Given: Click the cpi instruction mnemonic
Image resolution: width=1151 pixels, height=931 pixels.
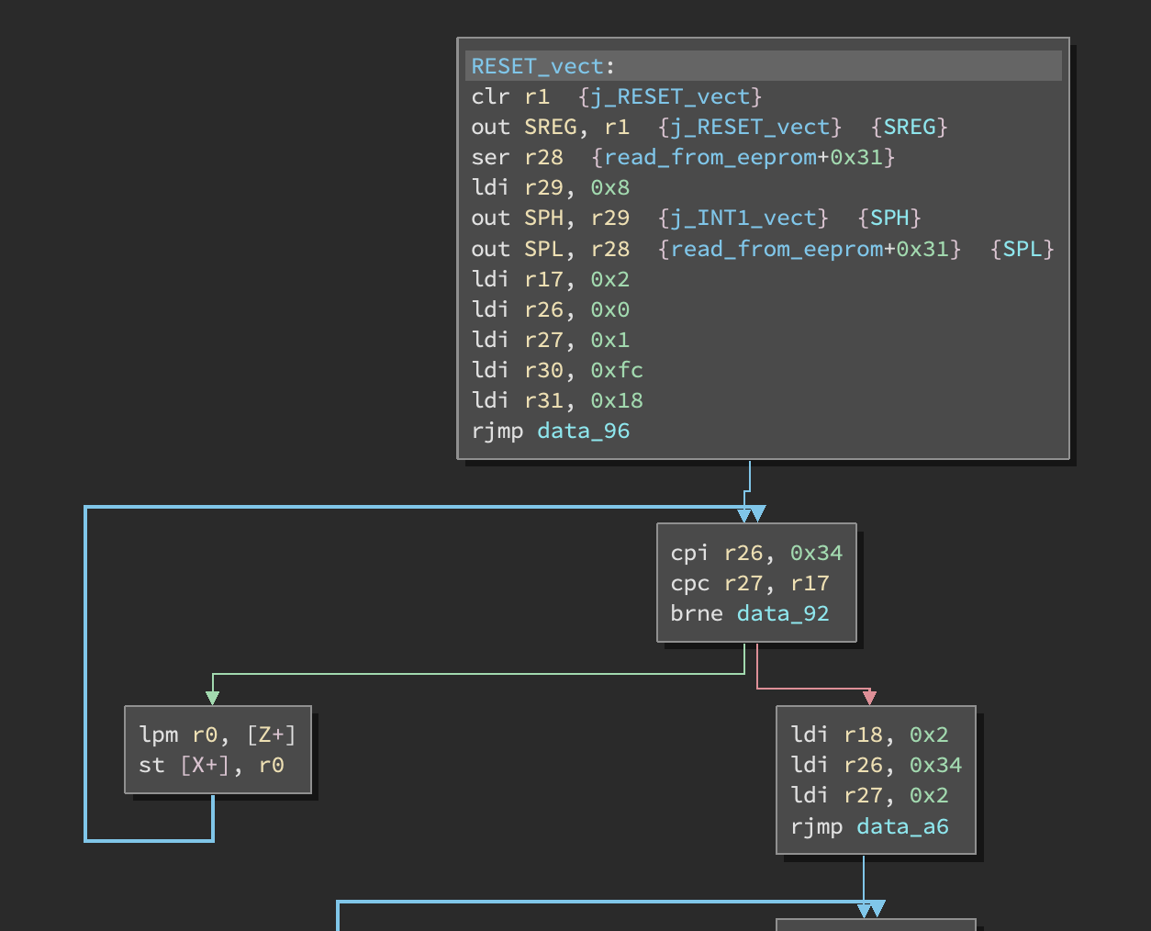Looking at the screenshot, I should (689, 553).
